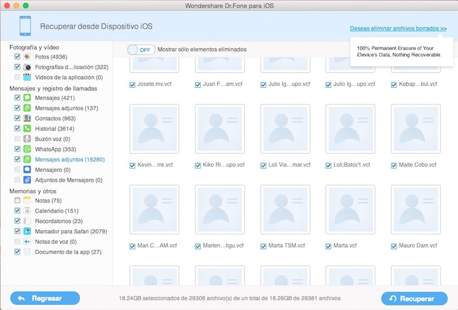The width and height of the screenshot is (458, 310).
Task: Click the Adjuntos de Mensajero clip icon
Action: click(27, 180)
